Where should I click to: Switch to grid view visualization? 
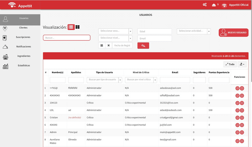coord(77,27)
